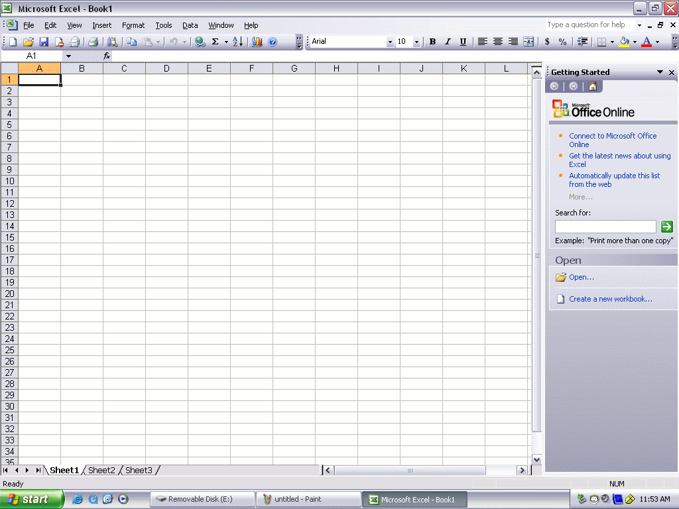Click the Print icon in toolbar
679x509 pixels.
coord(93,42)
